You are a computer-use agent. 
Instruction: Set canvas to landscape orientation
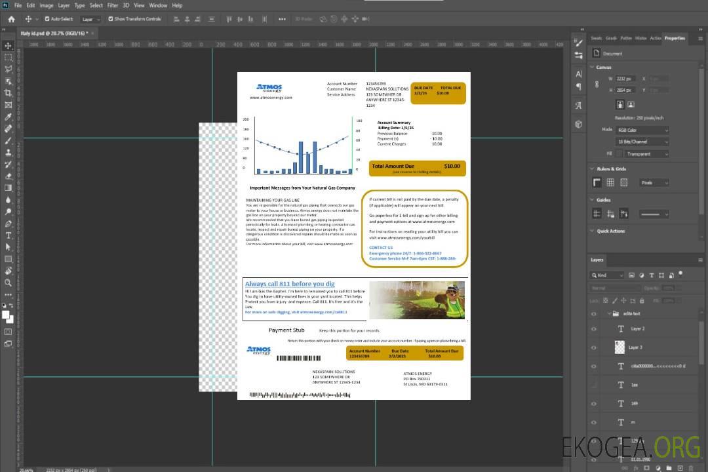coord(631,105)
